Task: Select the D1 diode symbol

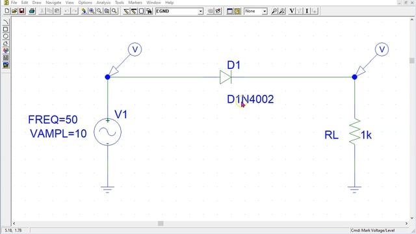Action: (226, 77)
